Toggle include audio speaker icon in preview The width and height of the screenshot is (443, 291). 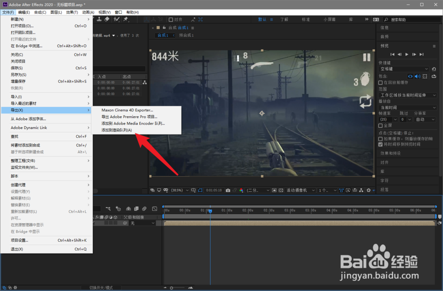418,76
